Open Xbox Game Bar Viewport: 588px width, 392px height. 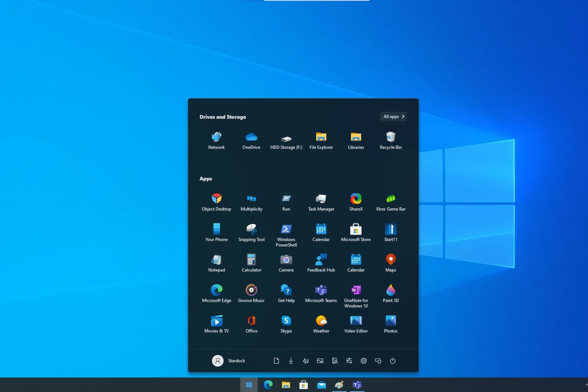click(x=391, y=203)
